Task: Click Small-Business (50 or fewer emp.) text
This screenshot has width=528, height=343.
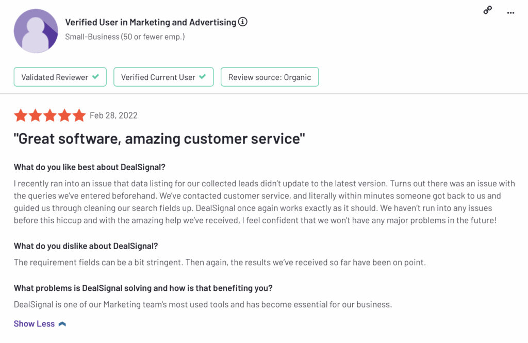Action: click(x=125, y=37)
